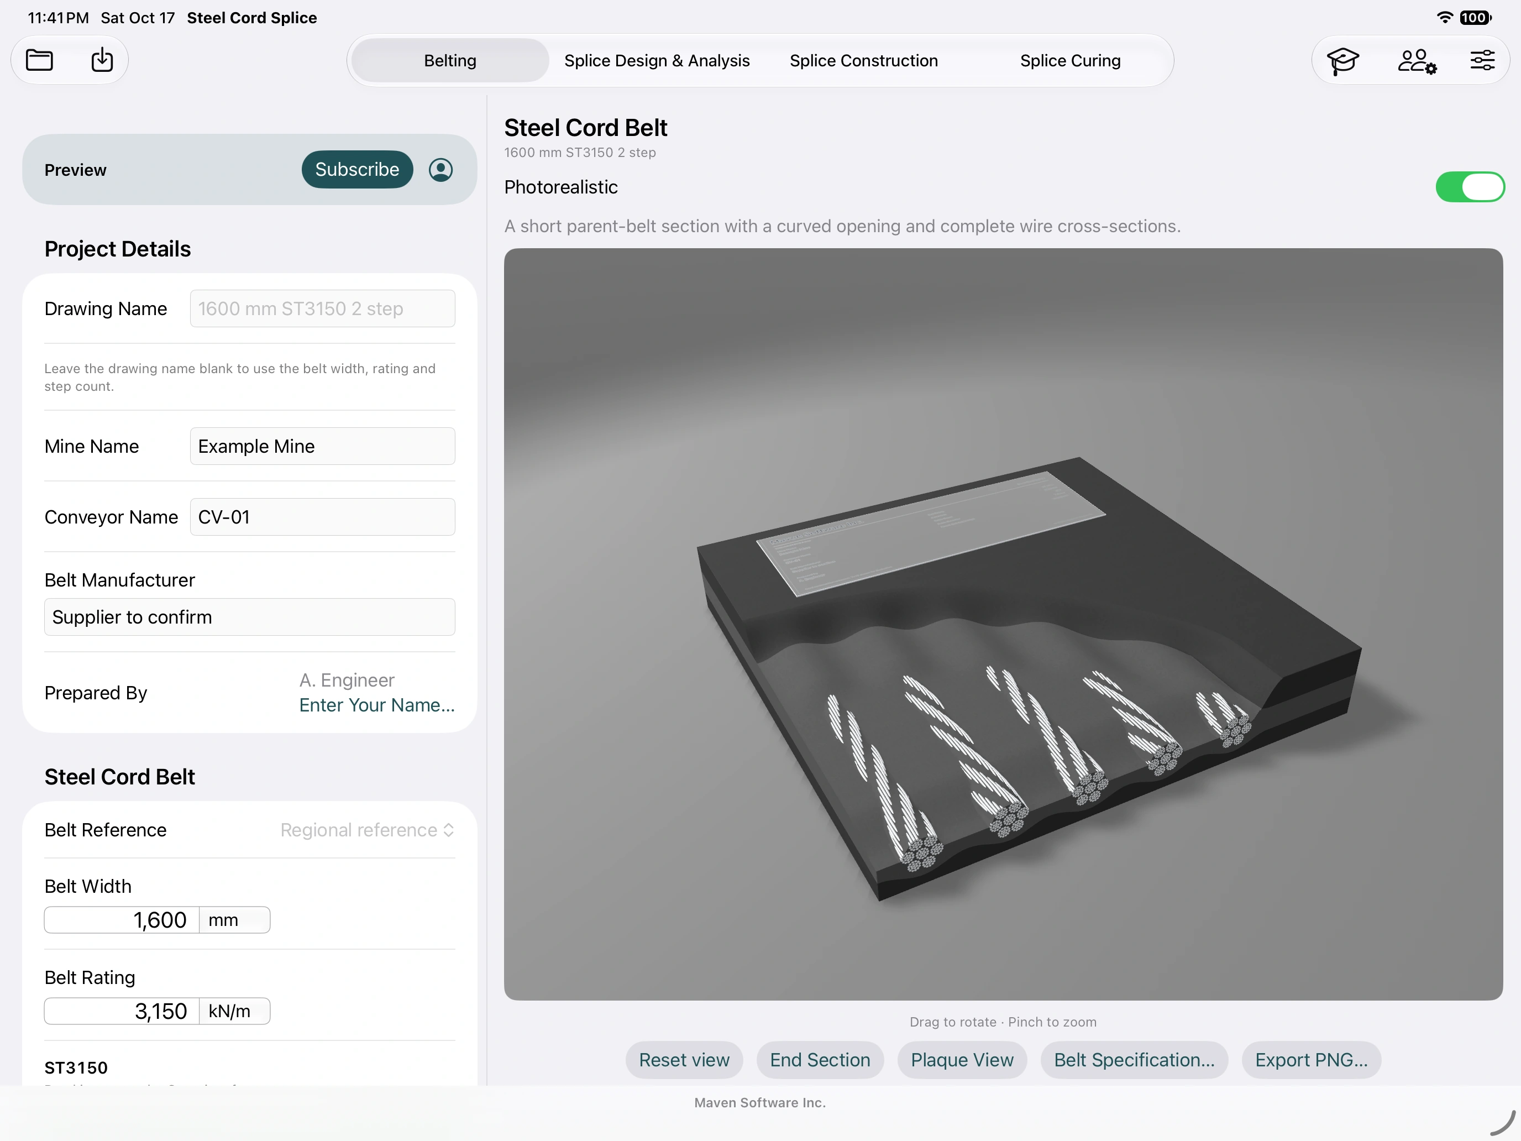Open the Belt Reference regional dropdown
1521x1141 pixels.
point(367,830)
